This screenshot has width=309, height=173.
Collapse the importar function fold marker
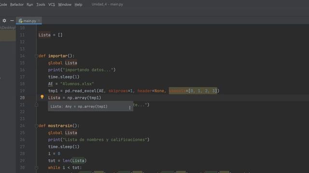click(36, 56)
